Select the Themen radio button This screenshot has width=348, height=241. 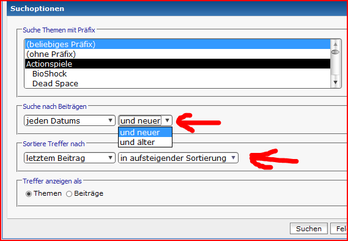(29, 194)
